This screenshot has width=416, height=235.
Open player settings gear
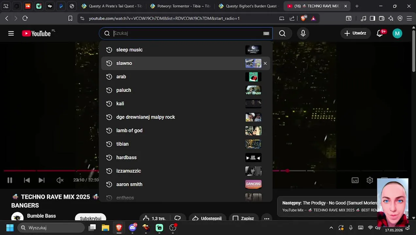tap(370, 180)
